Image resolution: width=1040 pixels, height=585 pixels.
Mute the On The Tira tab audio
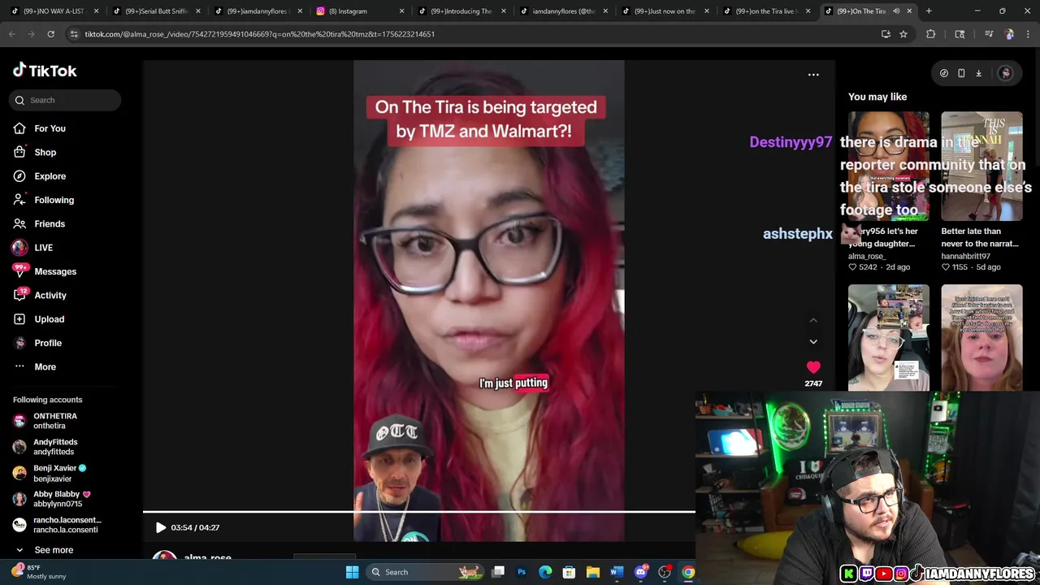coord(896,11)
